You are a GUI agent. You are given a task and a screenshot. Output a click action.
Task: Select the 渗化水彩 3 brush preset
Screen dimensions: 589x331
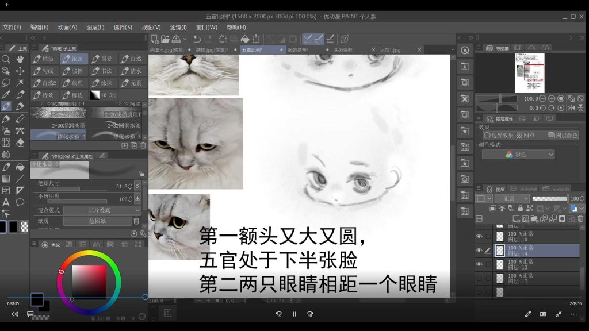[x=115, y=135]
